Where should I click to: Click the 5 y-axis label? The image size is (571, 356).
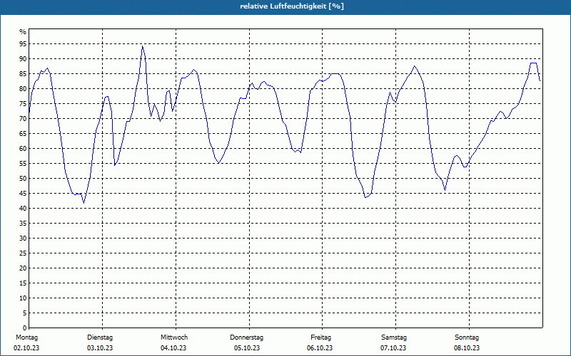point(24,313)
